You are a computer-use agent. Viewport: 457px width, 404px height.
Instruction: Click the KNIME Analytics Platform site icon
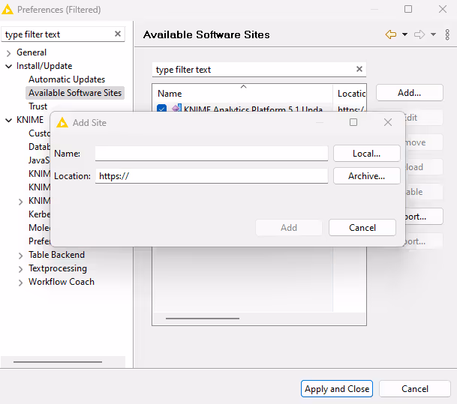tap(176, 109)
